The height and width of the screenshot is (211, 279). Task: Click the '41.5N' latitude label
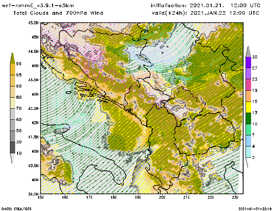[33, 137]
